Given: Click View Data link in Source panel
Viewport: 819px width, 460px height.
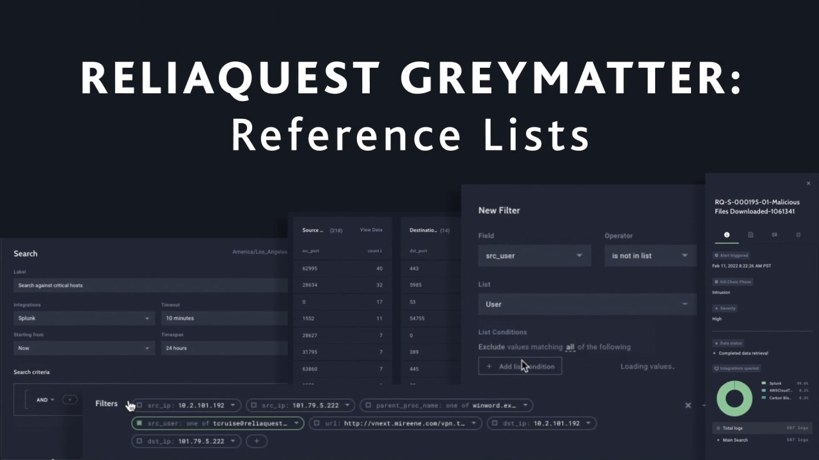Looking at the screenshot, I should coord(371,230).
